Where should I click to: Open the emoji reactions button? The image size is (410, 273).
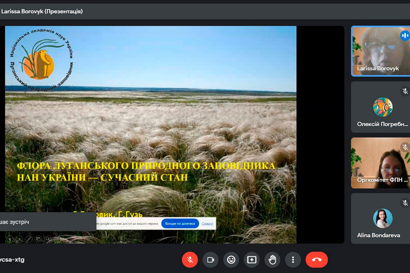click(231, 260)
